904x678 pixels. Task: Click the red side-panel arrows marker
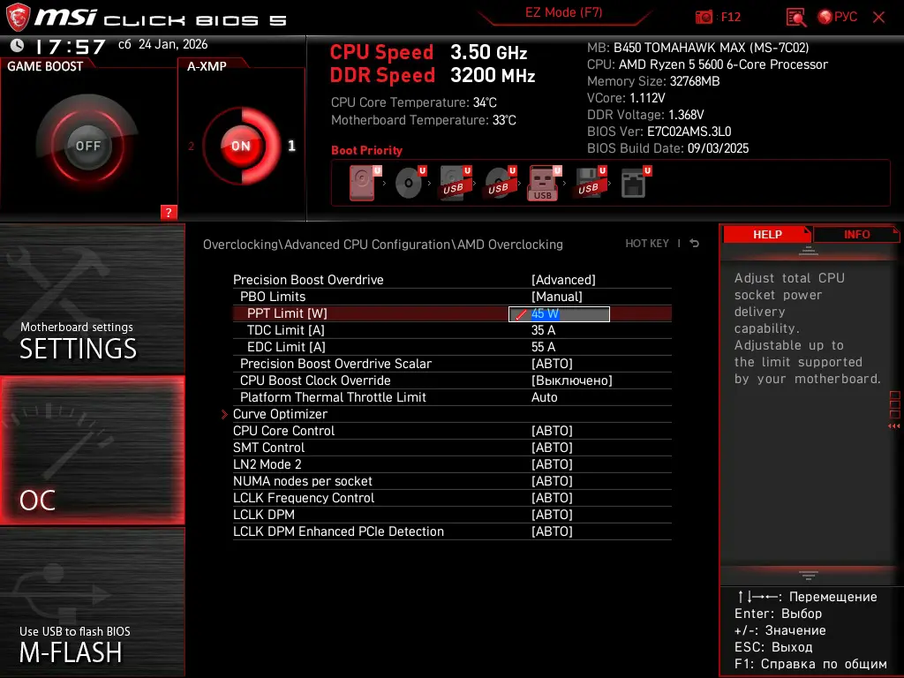(894, 426)
